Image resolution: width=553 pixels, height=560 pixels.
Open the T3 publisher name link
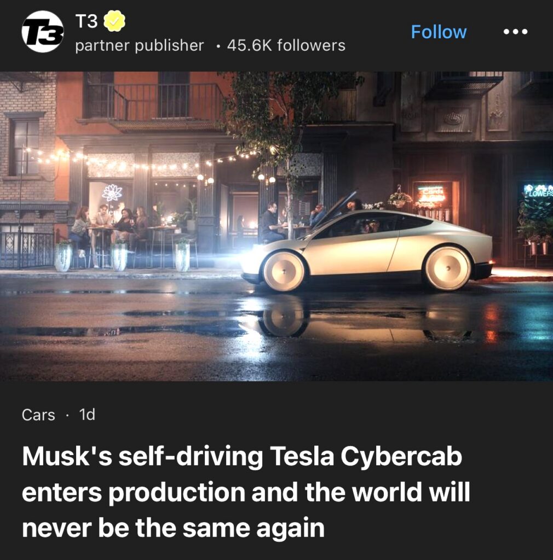(86, 21)
